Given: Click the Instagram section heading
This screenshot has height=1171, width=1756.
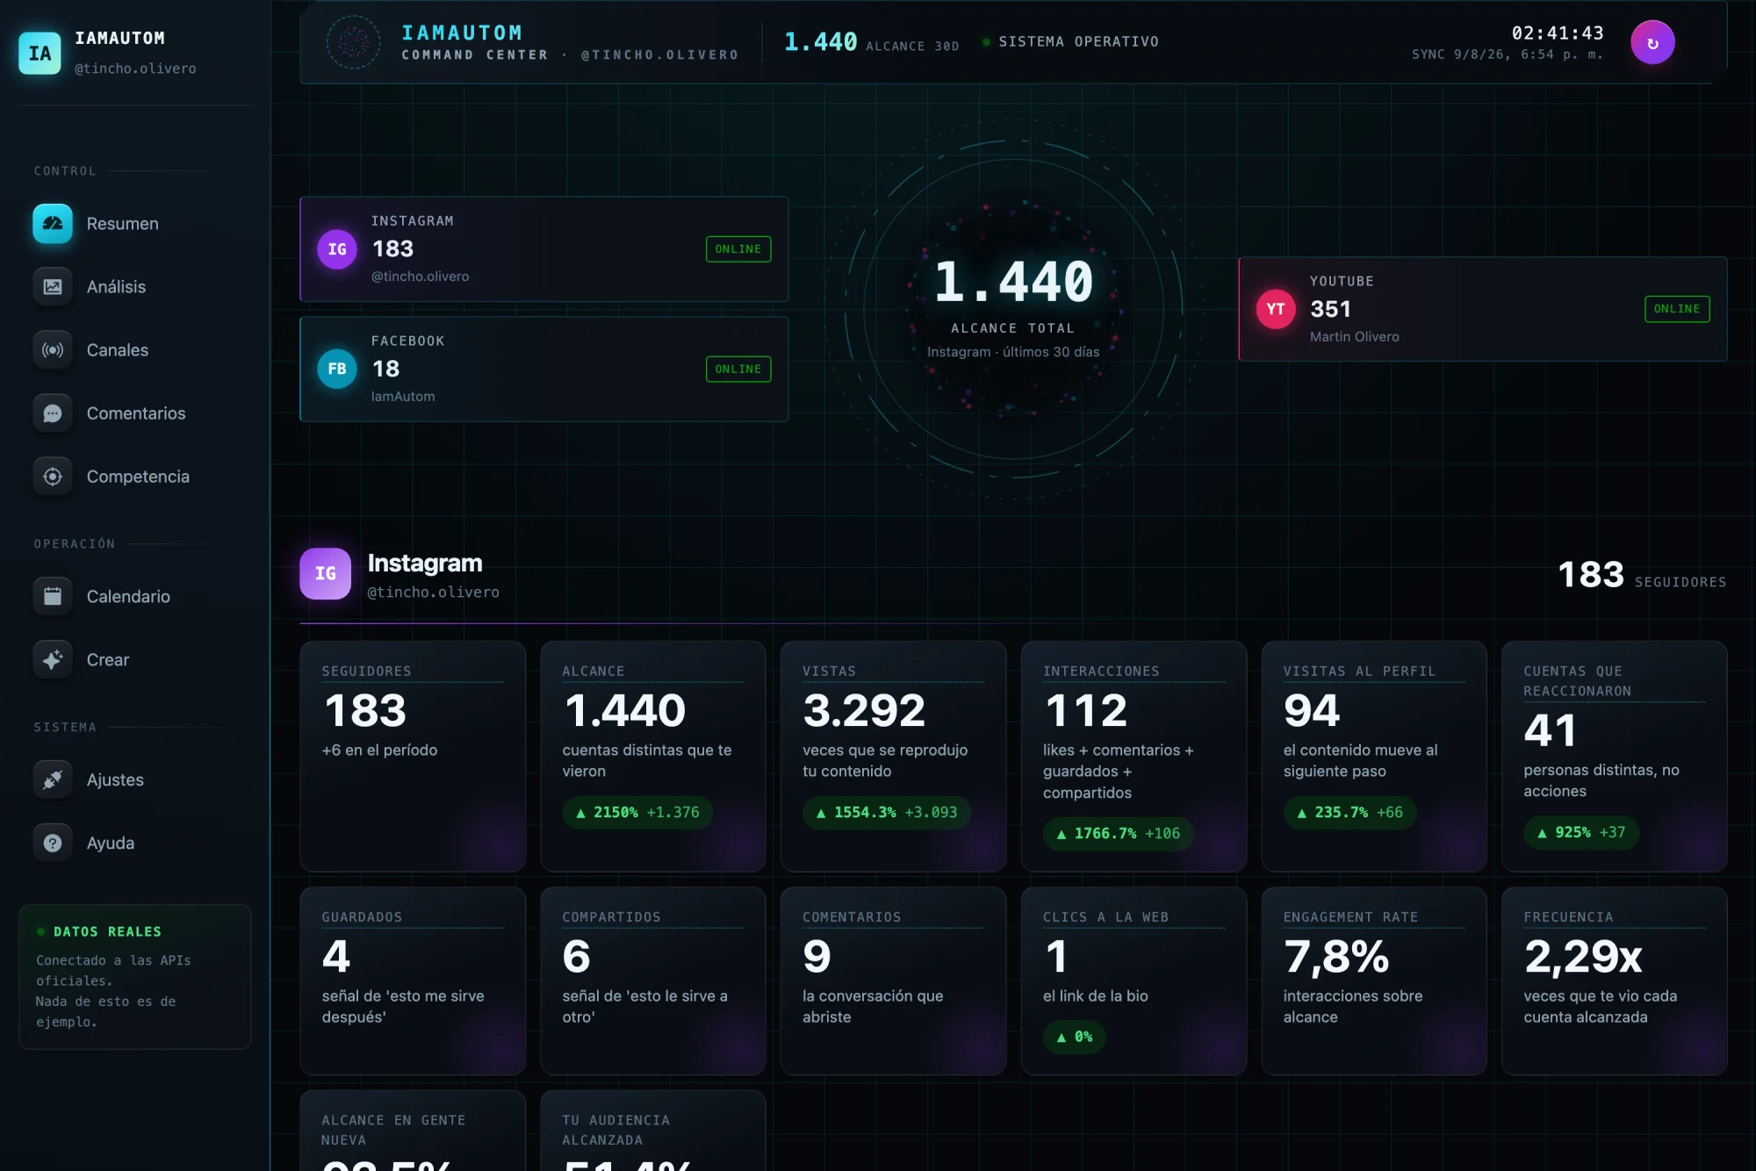Looking at the screenshot, I should click(x=425, y=564).
